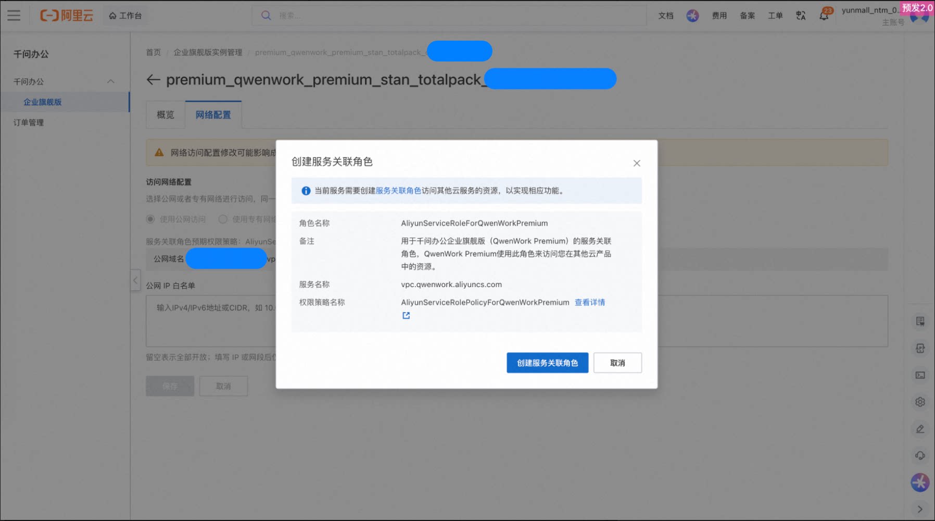Image resolution: width=935 pixels, height=521 pixels.
Task: Click the search input field
Action: click(x=449, y=16)
